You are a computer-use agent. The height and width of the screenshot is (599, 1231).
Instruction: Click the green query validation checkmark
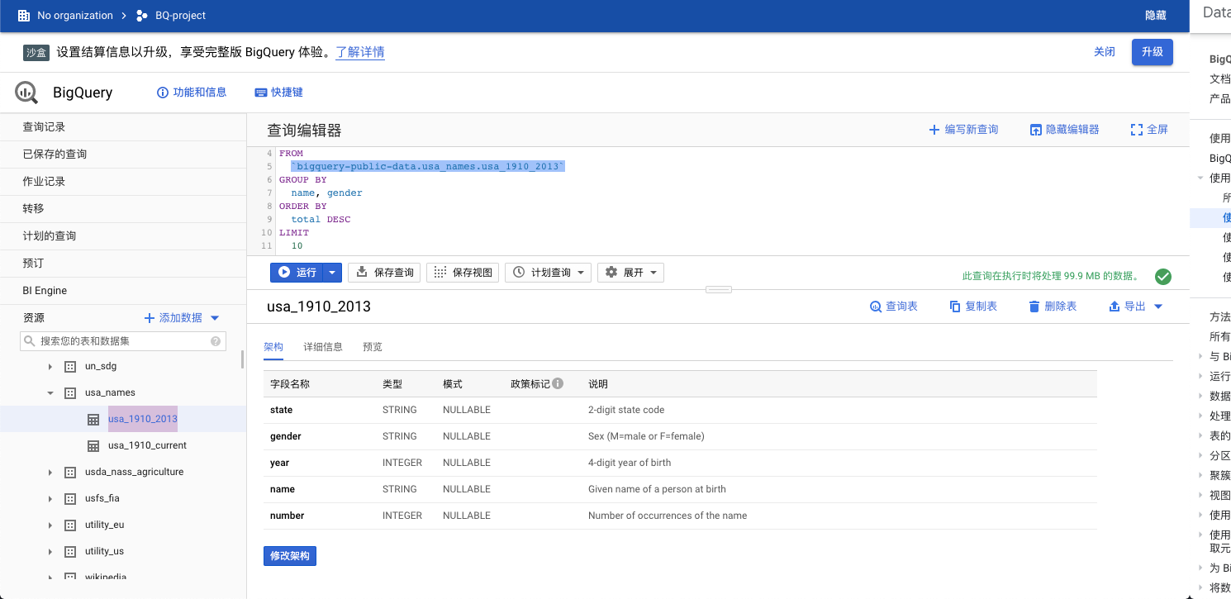tap(1162, 277)
